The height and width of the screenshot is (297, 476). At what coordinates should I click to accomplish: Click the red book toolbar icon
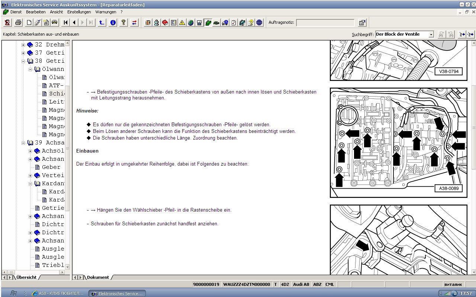click(165, 23)
